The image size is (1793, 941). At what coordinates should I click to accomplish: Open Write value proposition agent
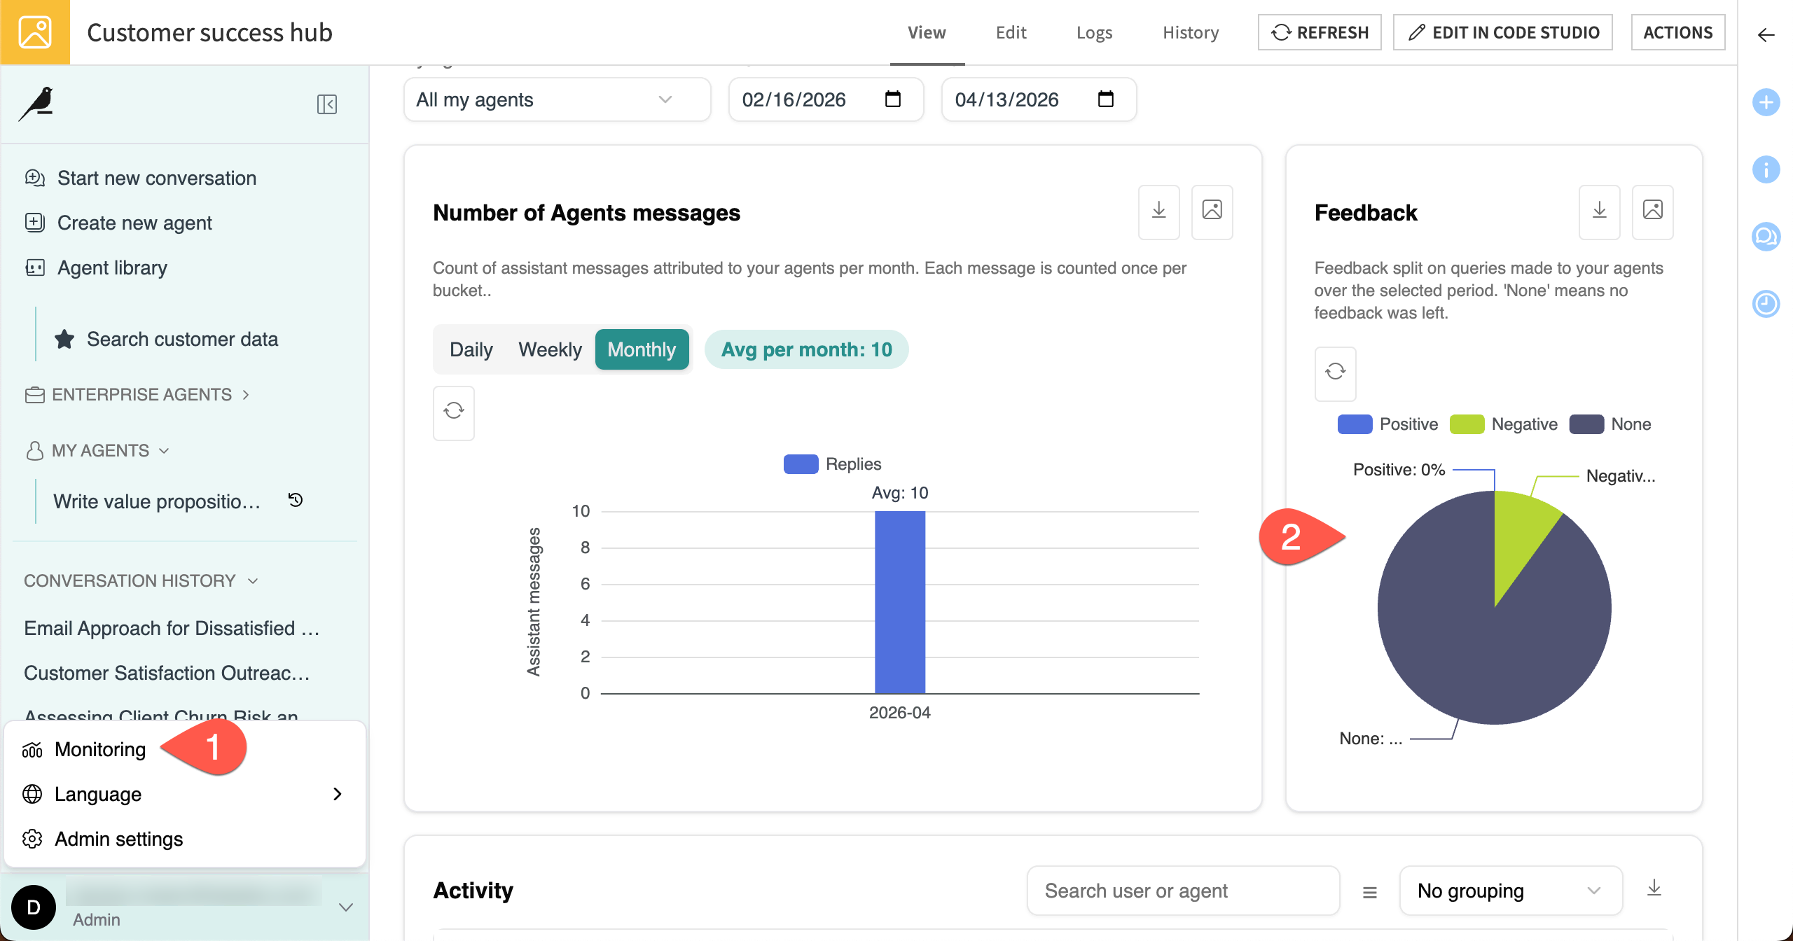click(157, 501)
